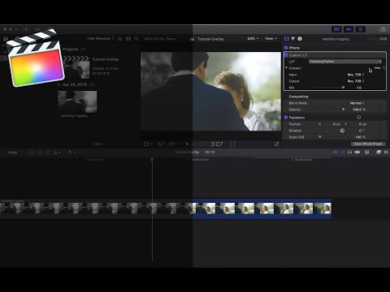
Task: Toggle audio skimming icon
Action: pos(343,152)
